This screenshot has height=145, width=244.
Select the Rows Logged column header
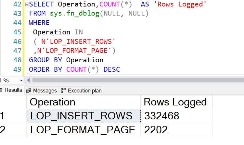coord(176,102)
